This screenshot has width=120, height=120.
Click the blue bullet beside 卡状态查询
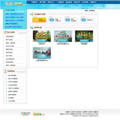[6, 101]
